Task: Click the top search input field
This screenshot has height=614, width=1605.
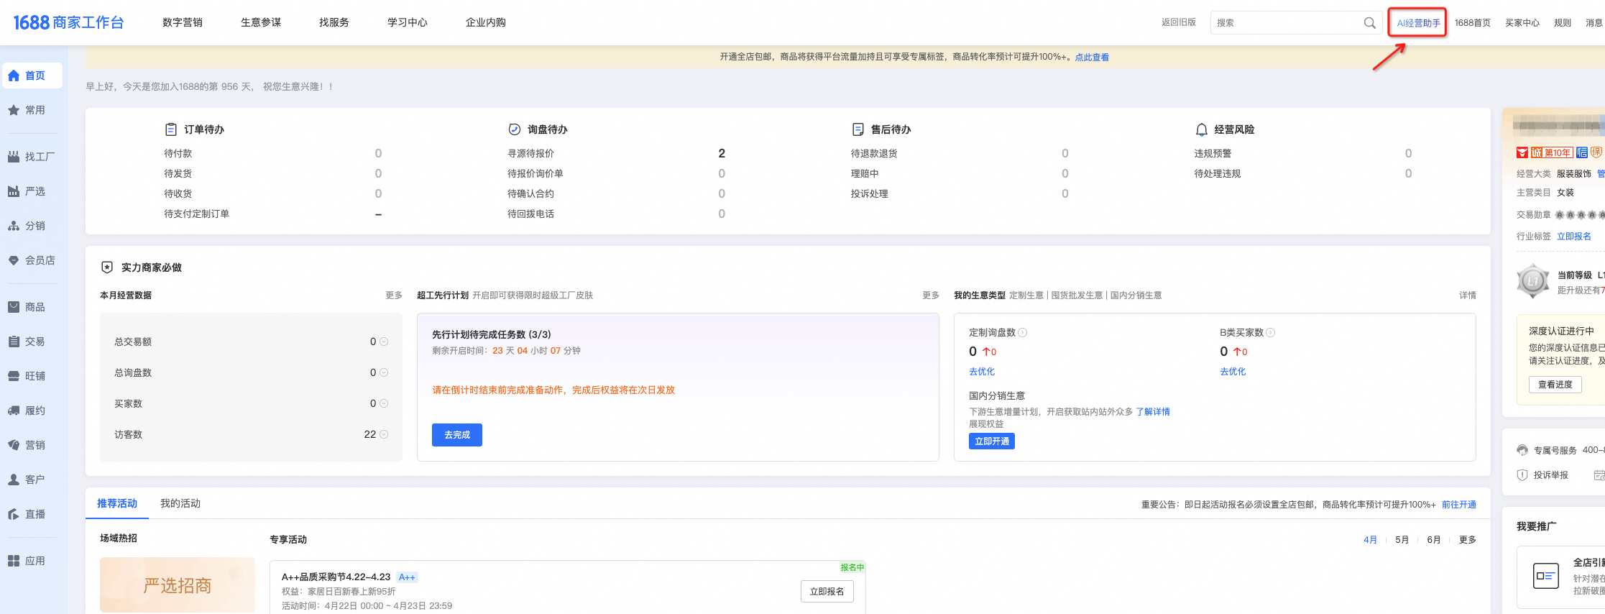Action: [1287, 23]
